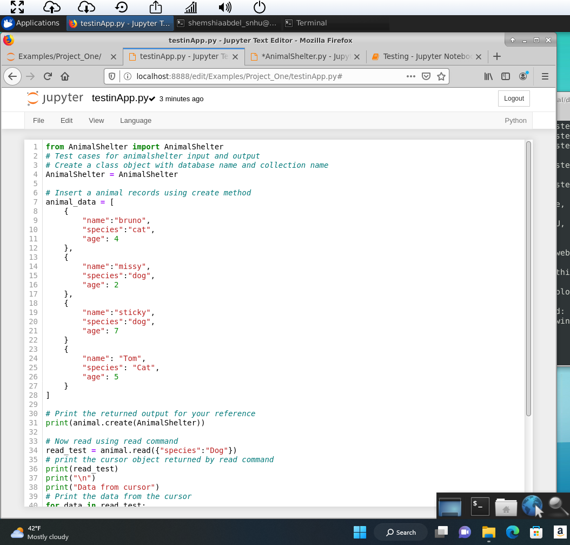Open home folder file manager icon
This screenshot has height=545, width=570.
[x=506, y=507]
